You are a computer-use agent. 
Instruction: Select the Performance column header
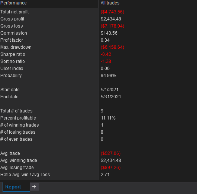click(x=13, y=3)
